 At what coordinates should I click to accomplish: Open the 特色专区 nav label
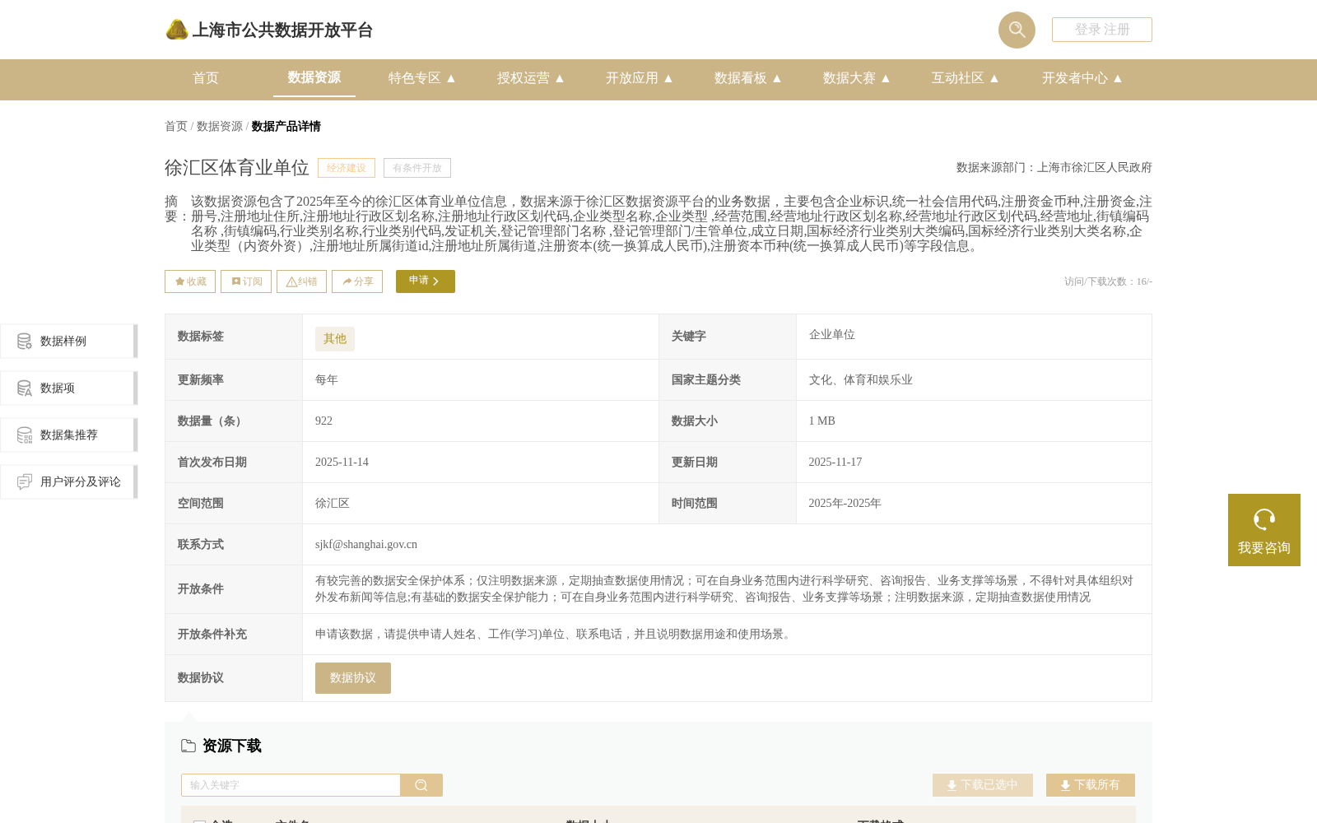pyautogui.click(x=415, y=78)
